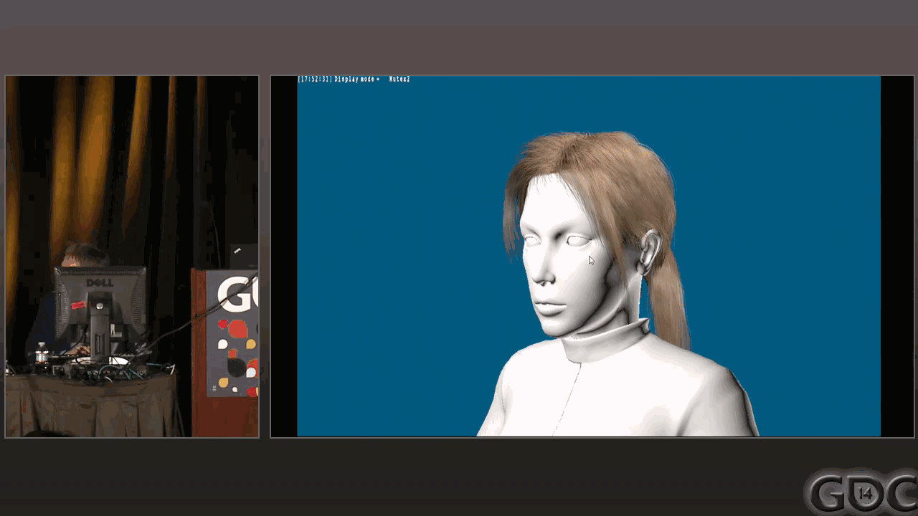The height and width of the screenshot is (516, 918).
Task: Click the 3D head model viewport
Action: coord(589,257)
